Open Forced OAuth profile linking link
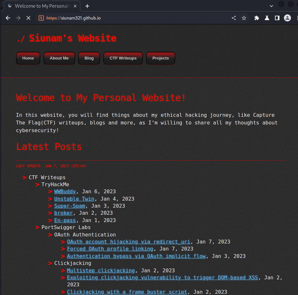 (110, 249)
